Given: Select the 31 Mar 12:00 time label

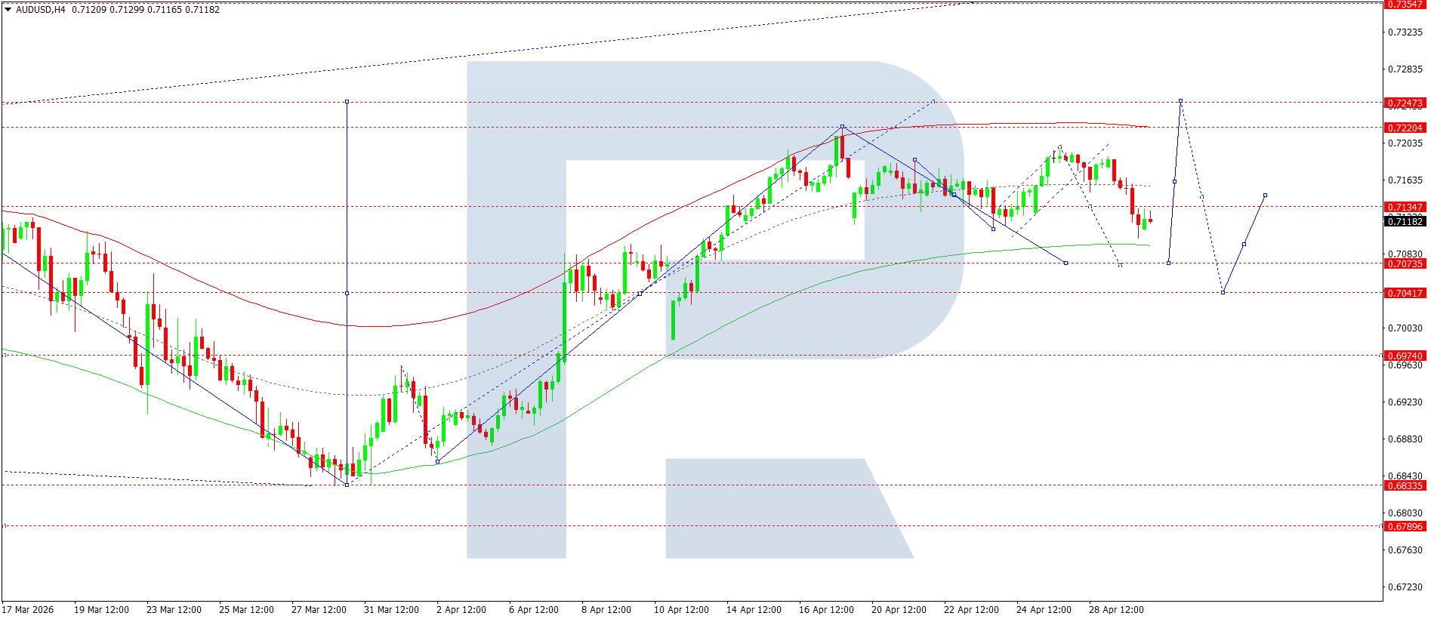Looking at the screenshot, I should pyautogui.click(x=391, y=610).
